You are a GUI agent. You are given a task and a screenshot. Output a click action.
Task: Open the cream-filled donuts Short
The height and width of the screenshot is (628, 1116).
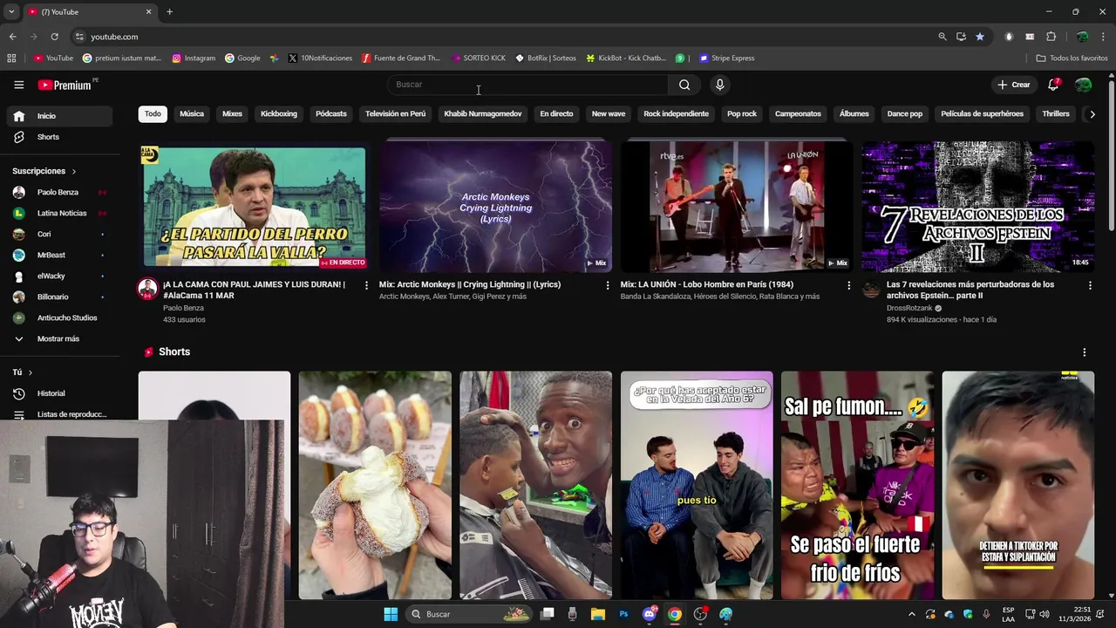coord(375,486)
